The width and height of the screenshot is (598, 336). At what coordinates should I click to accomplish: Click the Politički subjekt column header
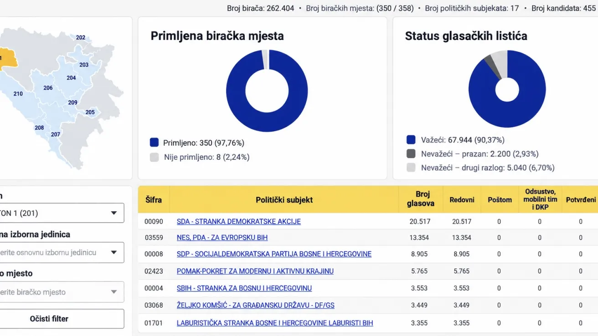tap(284, 199)
